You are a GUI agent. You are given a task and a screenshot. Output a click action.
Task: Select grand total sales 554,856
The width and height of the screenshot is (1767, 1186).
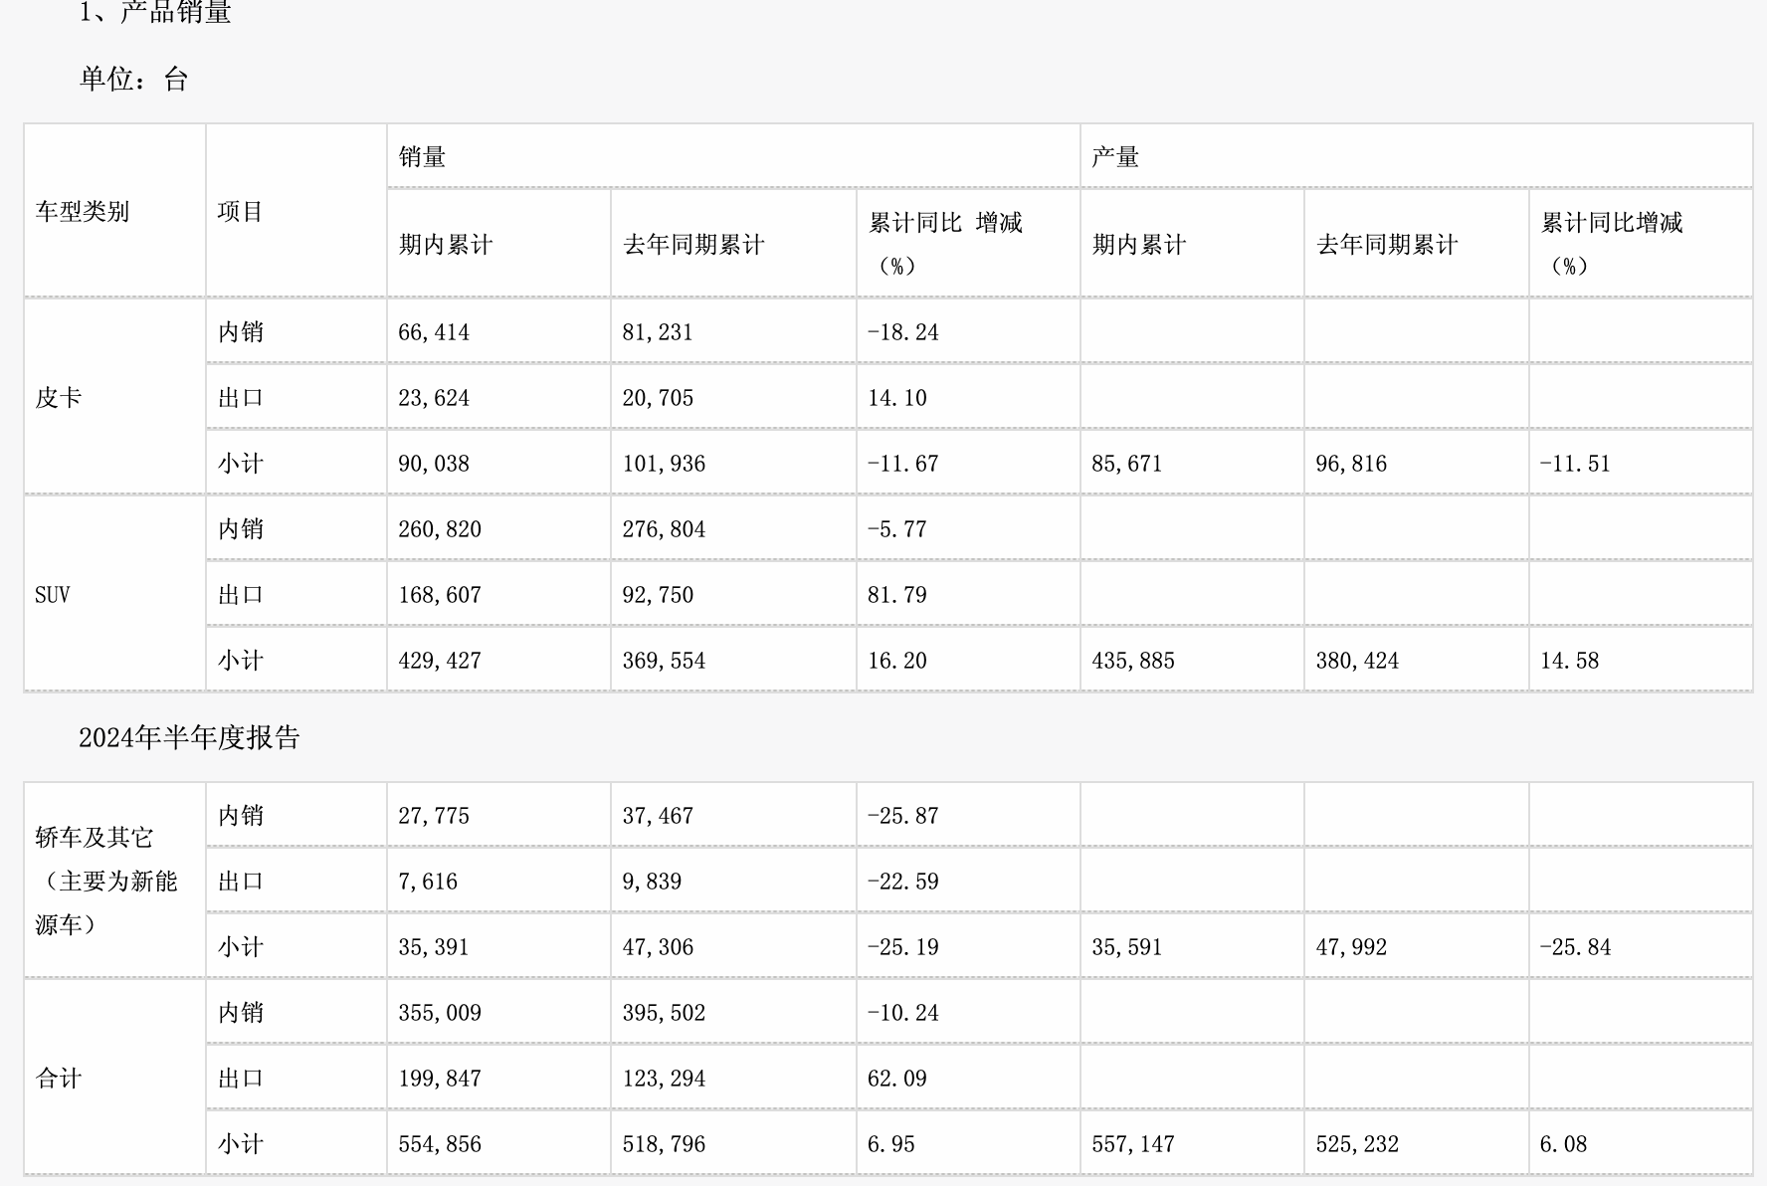pyautogui.click(x=440, y=1144)
